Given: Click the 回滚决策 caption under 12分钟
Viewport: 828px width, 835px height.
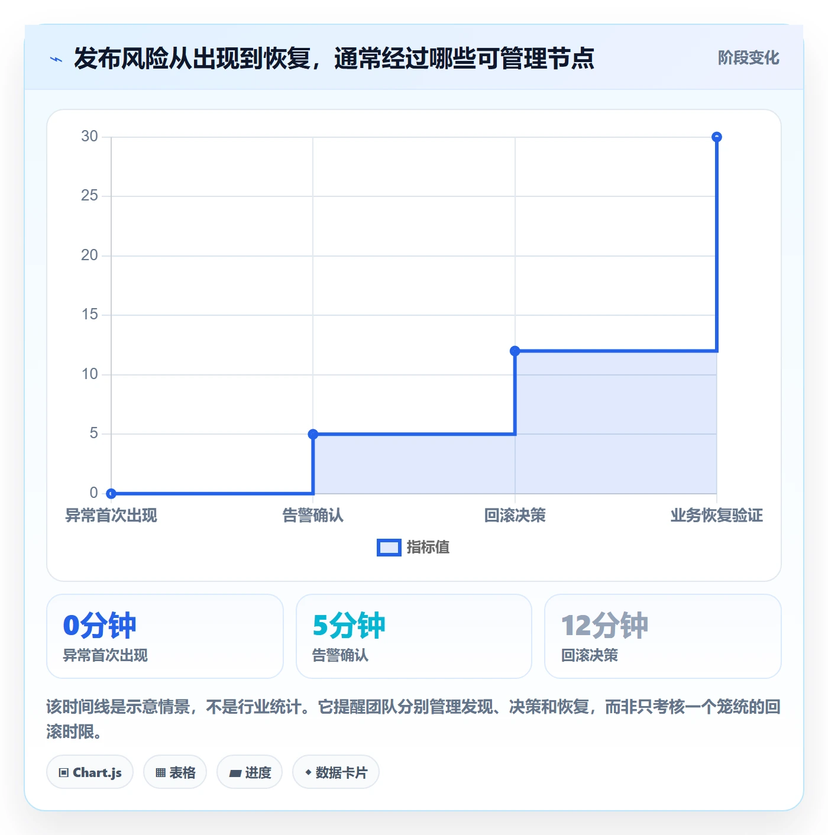Looking at the screenshot, I should (x=590, y=655).
